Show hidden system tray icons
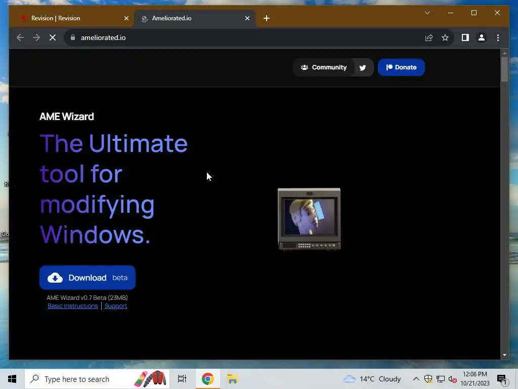Screen dimensions: 518x389 (x=416, y=379)
